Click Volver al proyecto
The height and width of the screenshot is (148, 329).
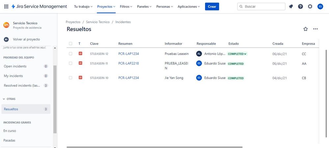26,39
